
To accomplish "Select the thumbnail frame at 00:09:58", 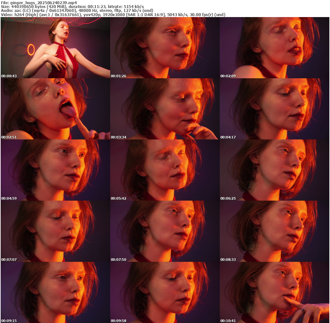I will click(165, 292).
